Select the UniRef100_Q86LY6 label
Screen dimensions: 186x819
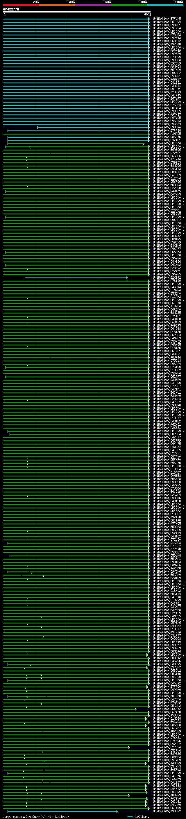(x=167, y=137)
